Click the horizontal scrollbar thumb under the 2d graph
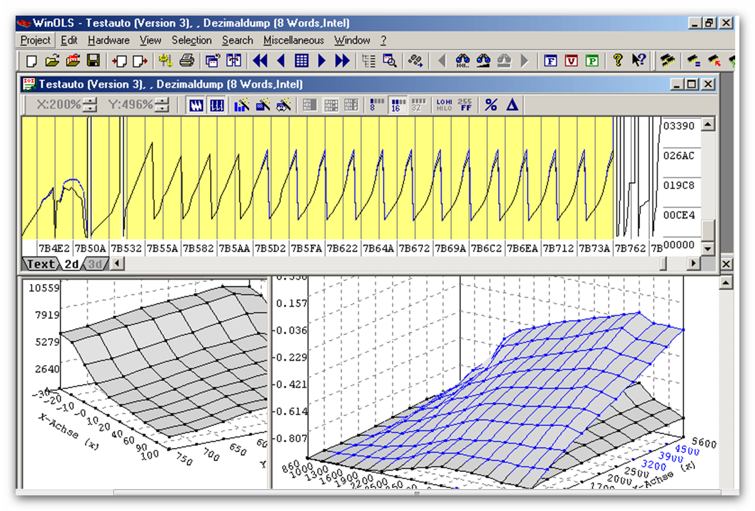Screen dimensions: 755x511 tap(663, 263)
